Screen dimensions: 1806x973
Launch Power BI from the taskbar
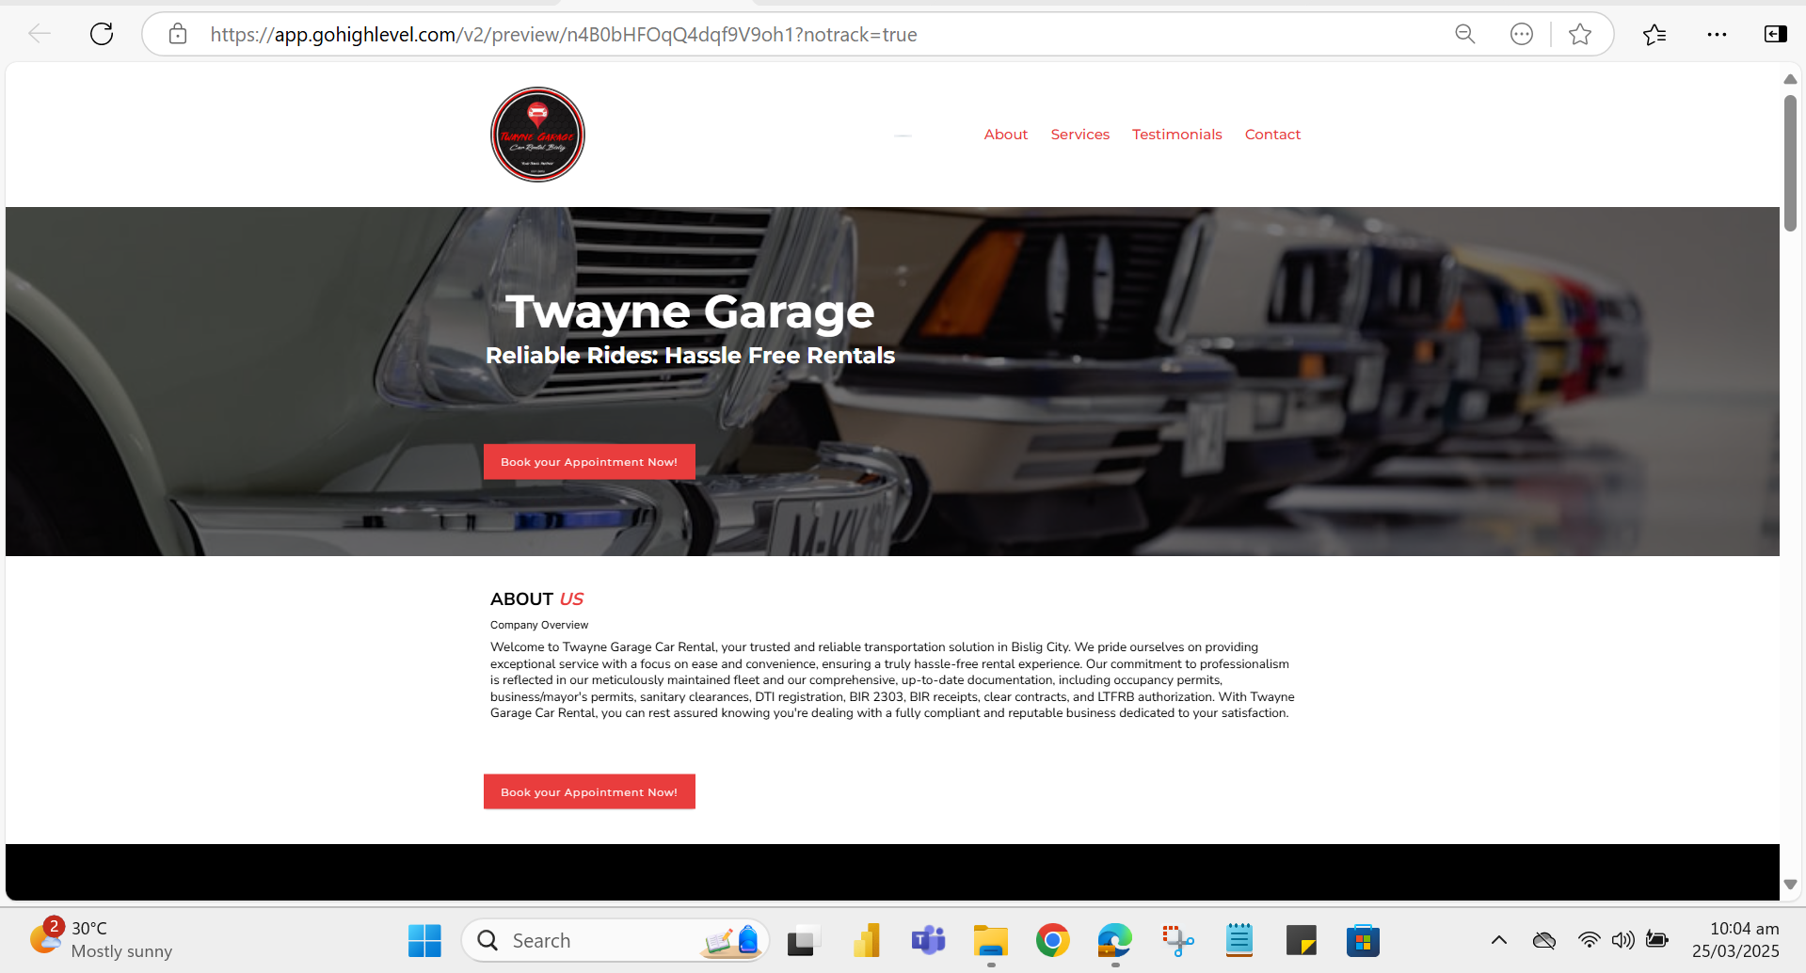point(866,940)
